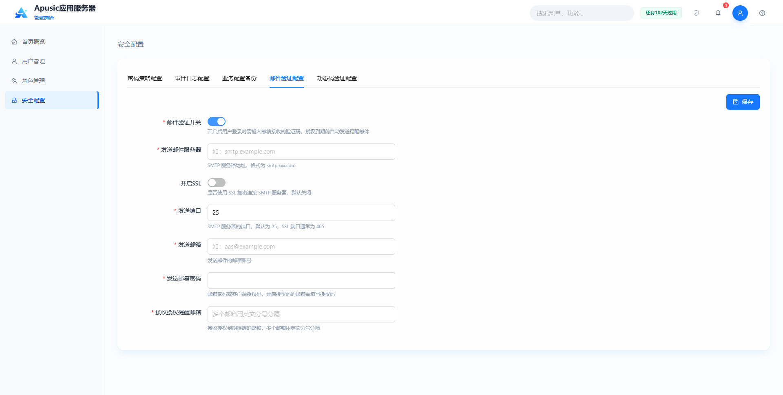Switch to the 动态码验证配置 tab
This screenshot has width=783, height=395.
coord(337,78)
